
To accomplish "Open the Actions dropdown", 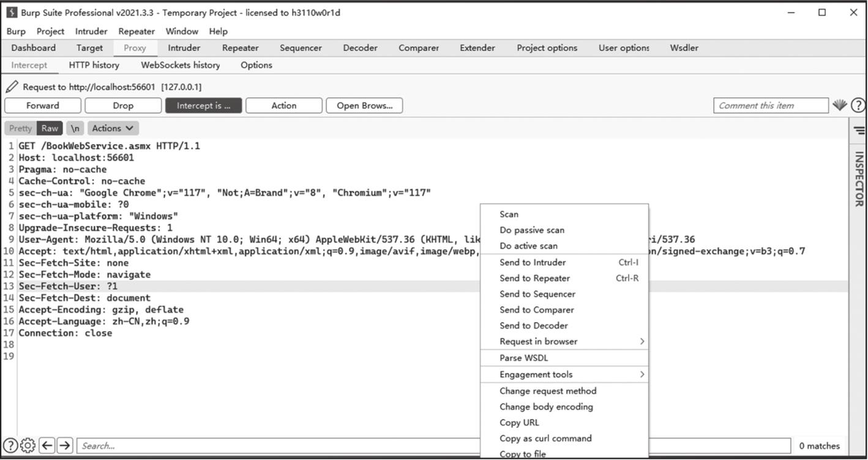I will point(113,128).
